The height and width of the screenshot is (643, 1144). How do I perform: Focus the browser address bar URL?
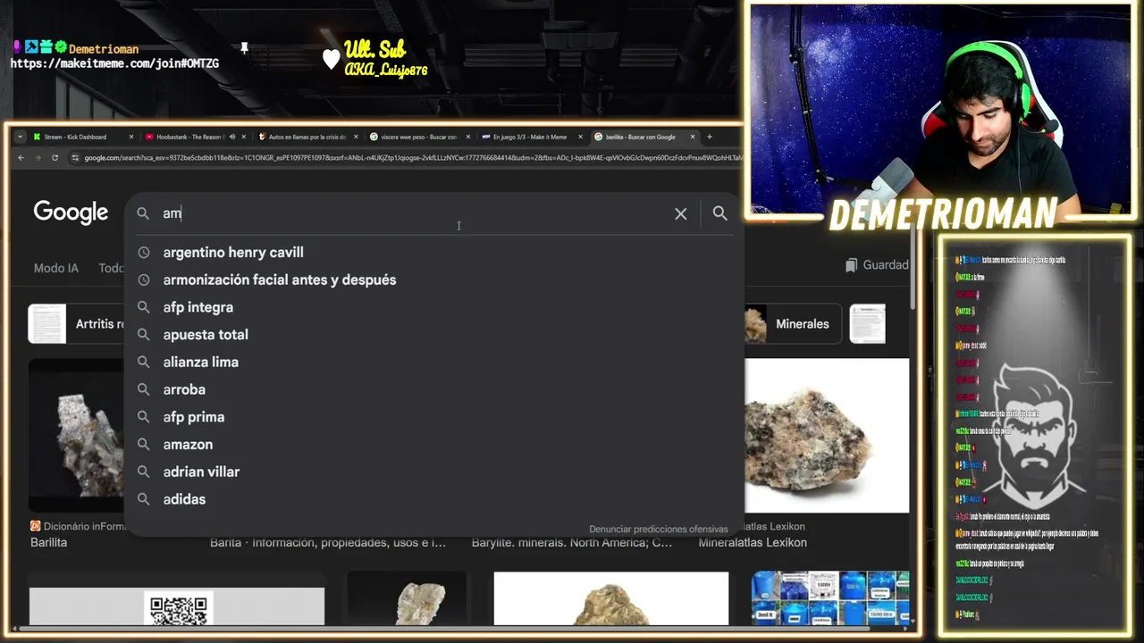(x=411, y=158)
